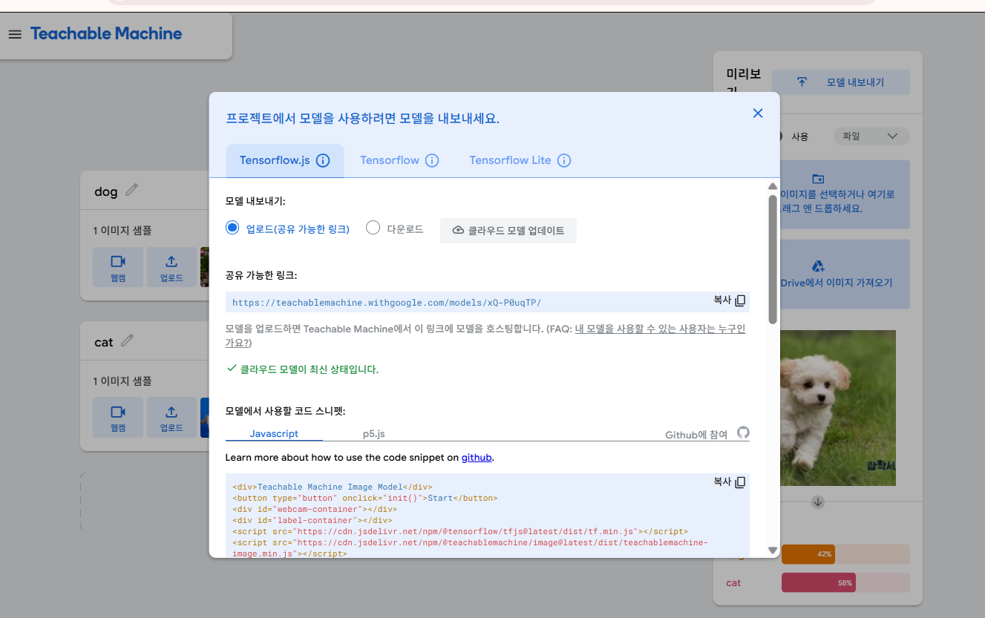The image size is (985, 618).
Task: Click the 클라우드 모델 업데이트 button
Action: (x=508, y=231)
